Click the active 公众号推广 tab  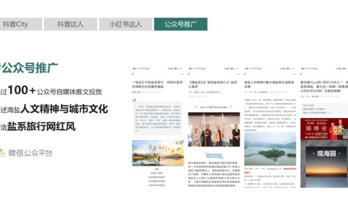pos(181,24)
